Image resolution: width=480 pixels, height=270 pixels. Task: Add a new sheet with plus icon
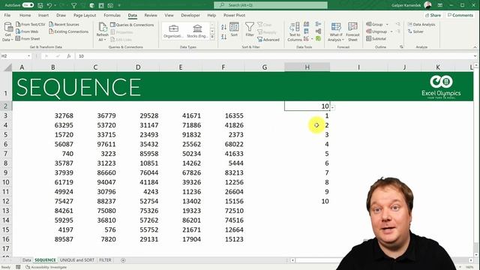pos(123,260)
